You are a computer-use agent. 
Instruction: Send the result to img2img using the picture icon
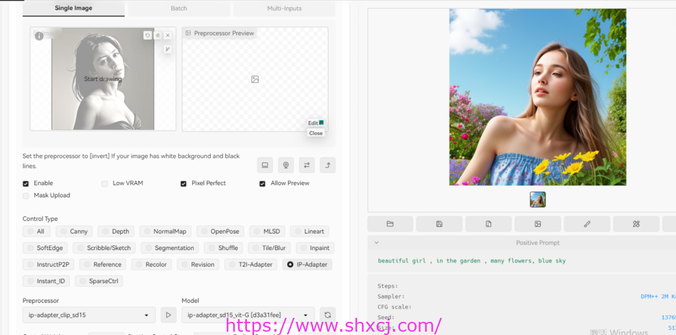537,224
